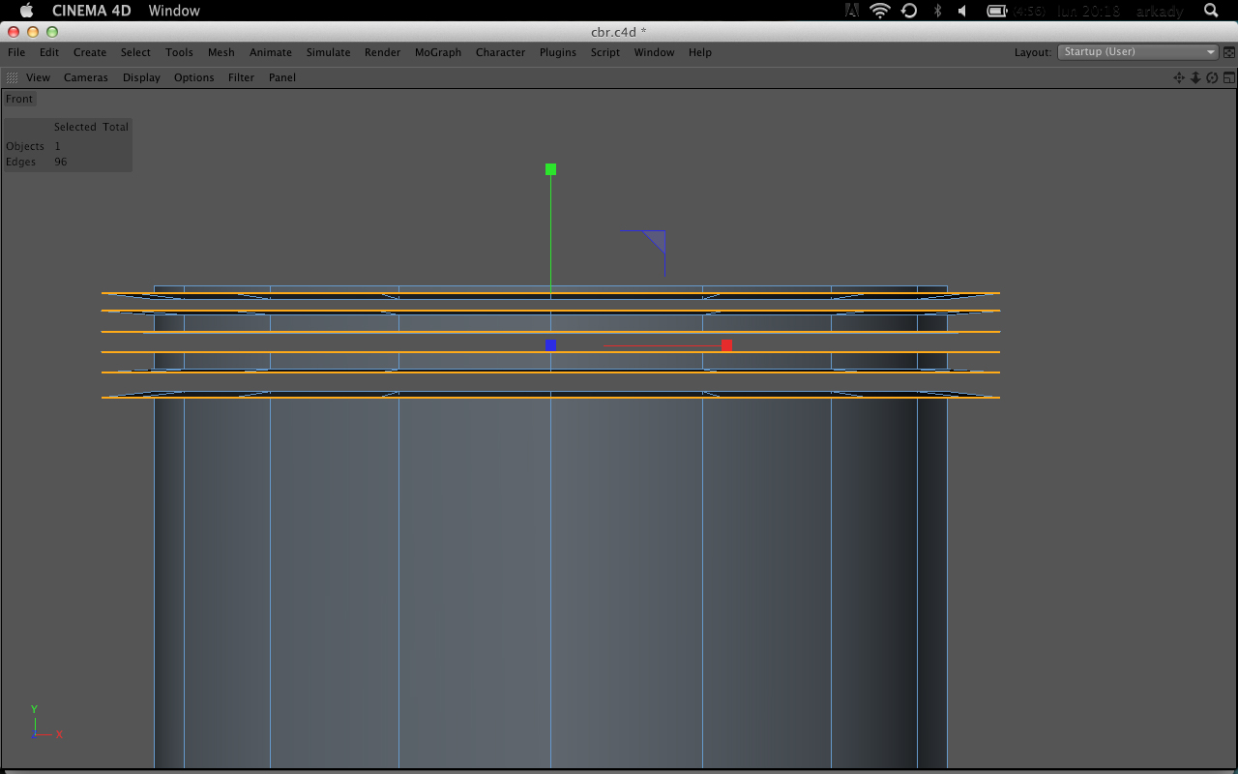The height and width of the screenshot is (774, 1238).
Task: Click the viewport zoom camera icon
Action: [1195, 77]
